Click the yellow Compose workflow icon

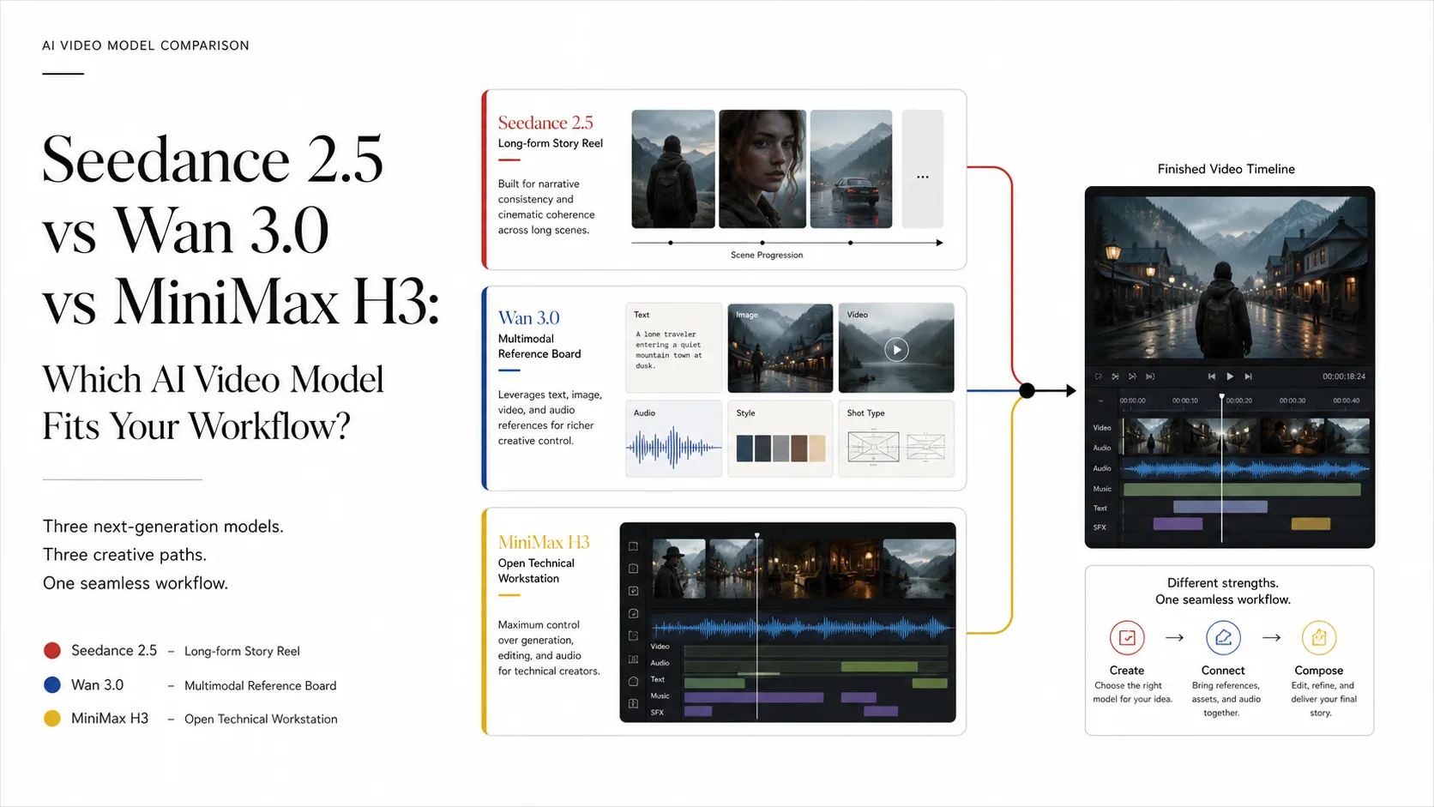(1319, 638)
